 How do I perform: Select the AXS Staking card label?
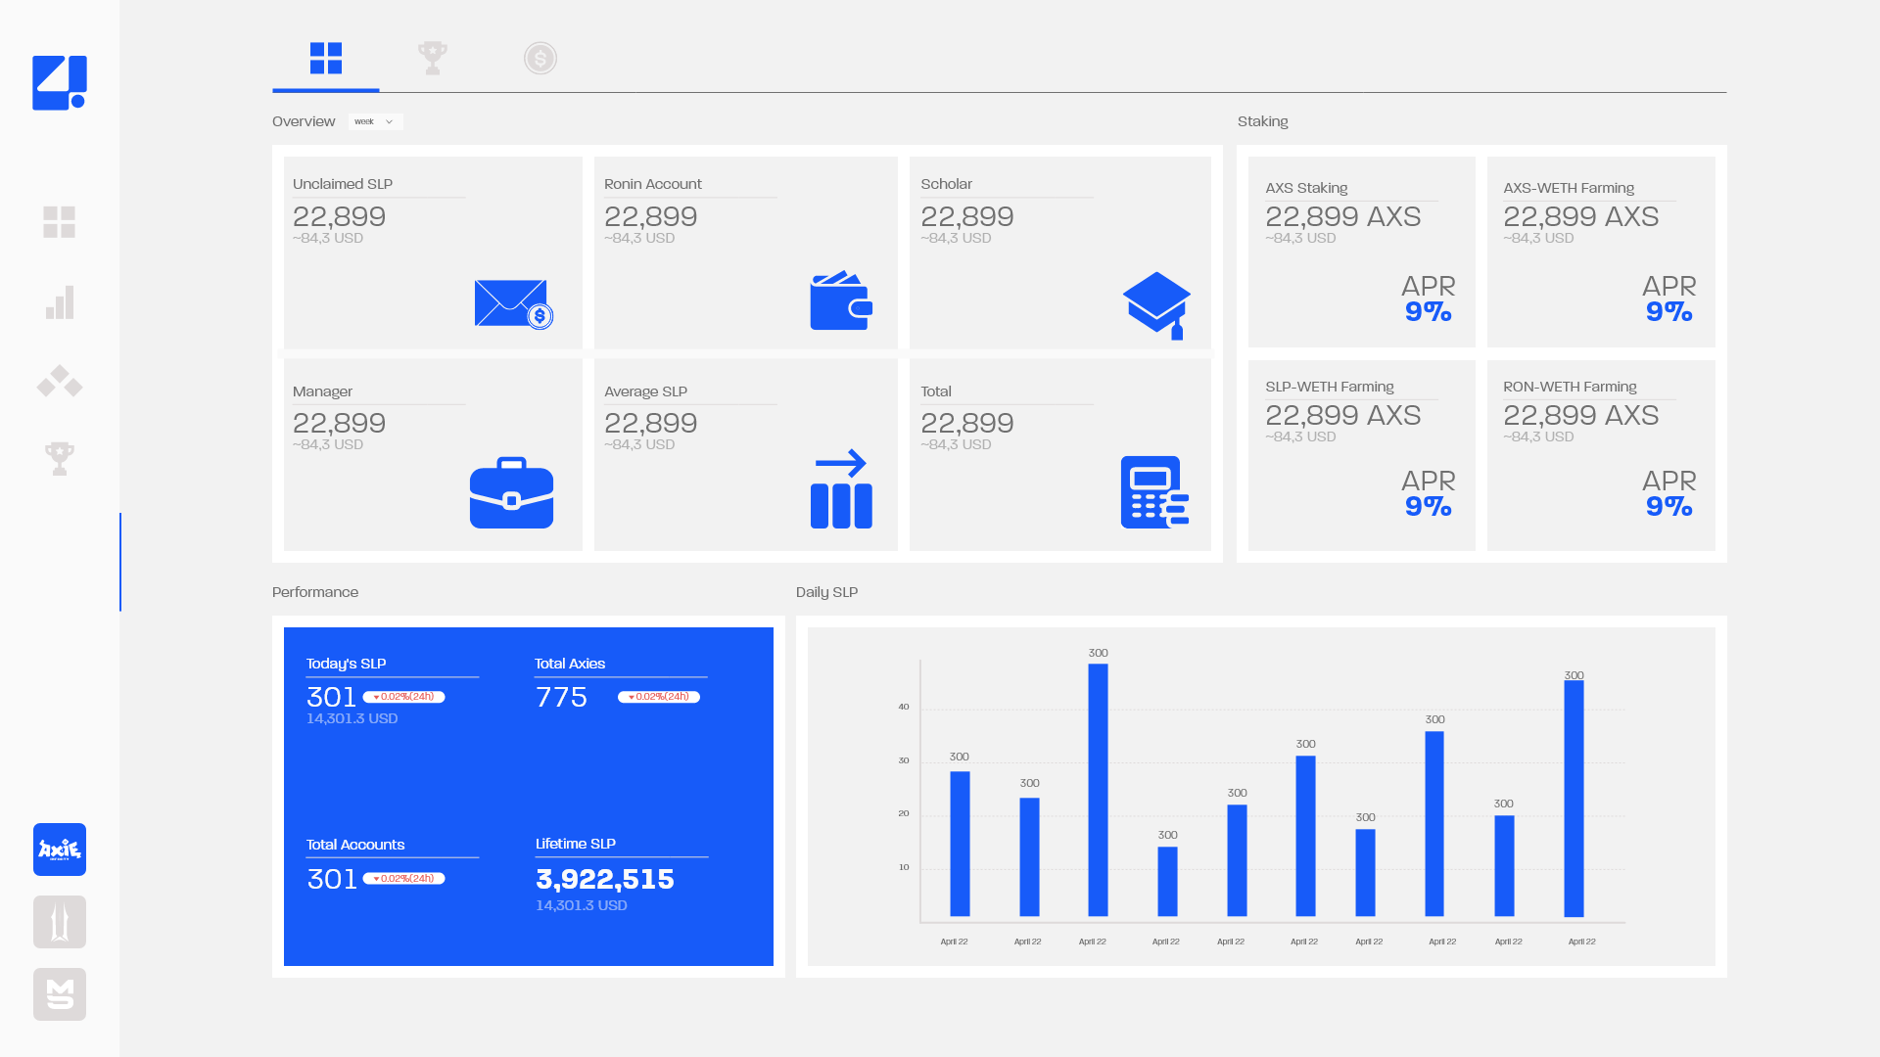1306,188
